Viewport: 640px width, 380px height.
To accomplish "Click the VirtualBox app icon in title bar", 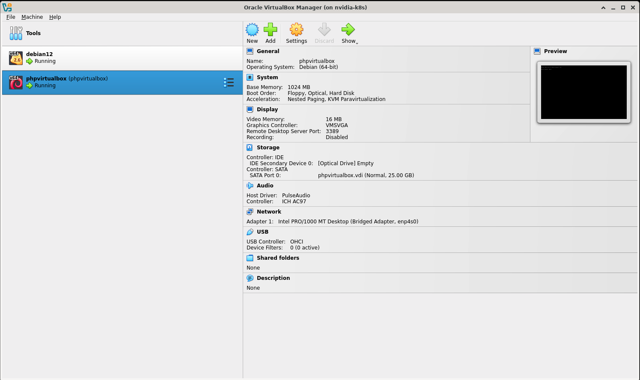I will (x=7, y=7).
